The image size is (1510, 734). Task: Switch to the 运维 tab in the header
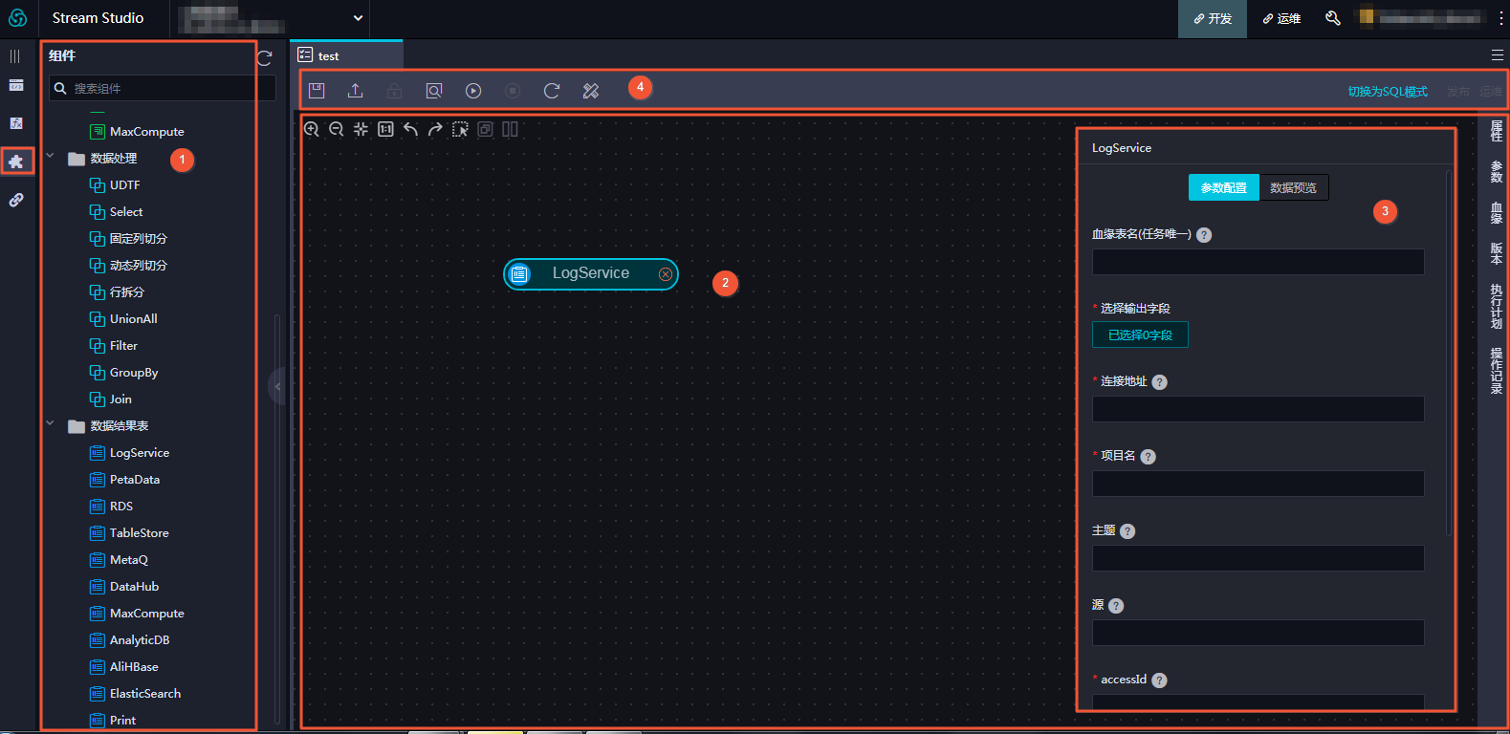[1281, 18]
